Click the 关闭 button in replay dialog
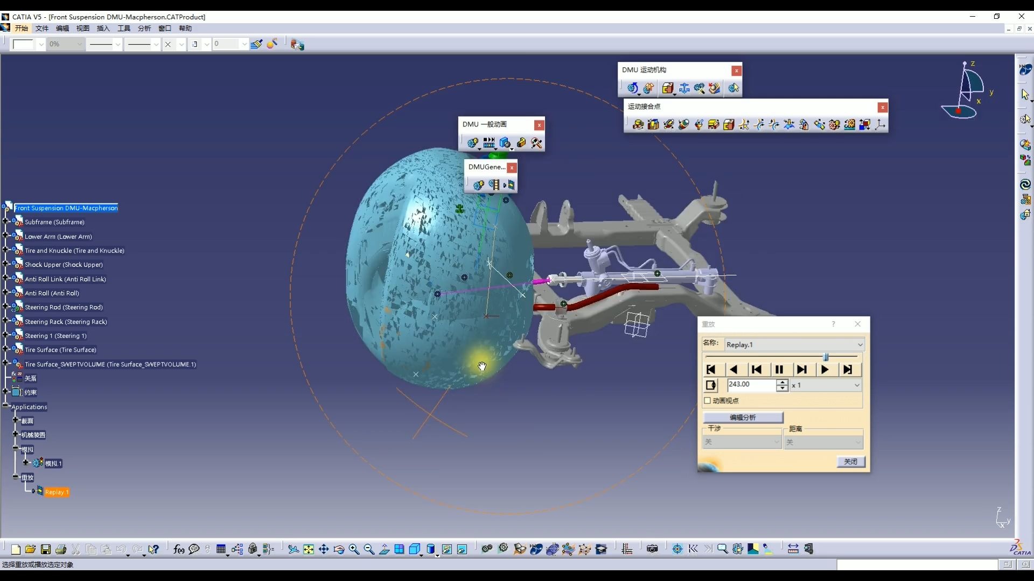 851,462
